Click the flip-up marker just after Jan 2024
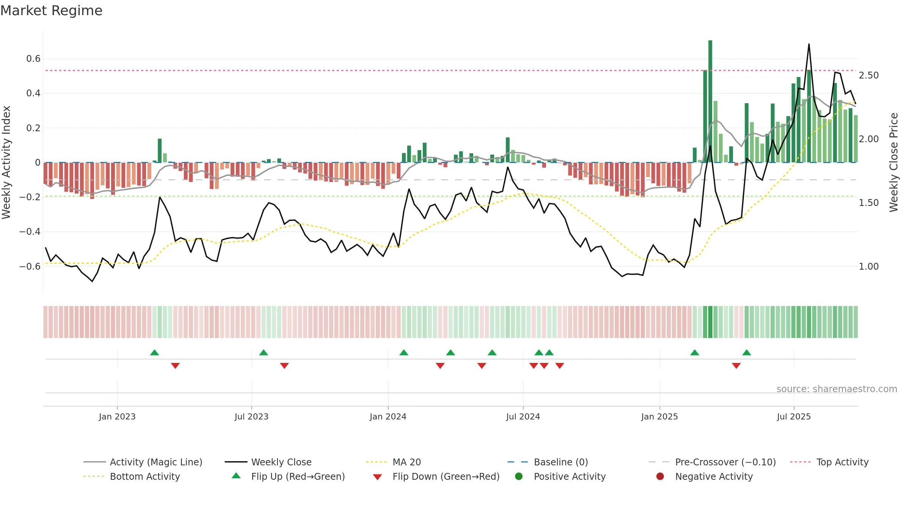Screen dimensions: 910x512 [x=404, y=353]
